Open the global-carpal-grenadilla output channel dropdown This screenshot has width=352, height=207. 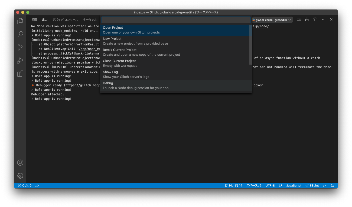click(x=272, y=20)
